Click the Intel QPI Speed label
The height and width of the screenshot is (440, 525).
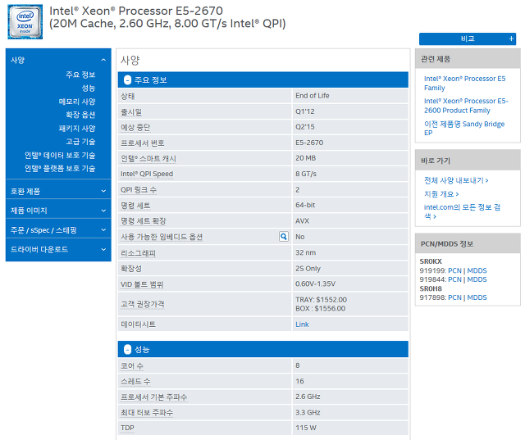tap(147, 174)
